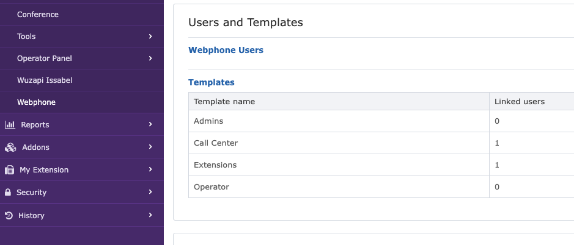Expand the My Extension chevron
This screenshot has height=245, width=574.
(x=150, y=169)
